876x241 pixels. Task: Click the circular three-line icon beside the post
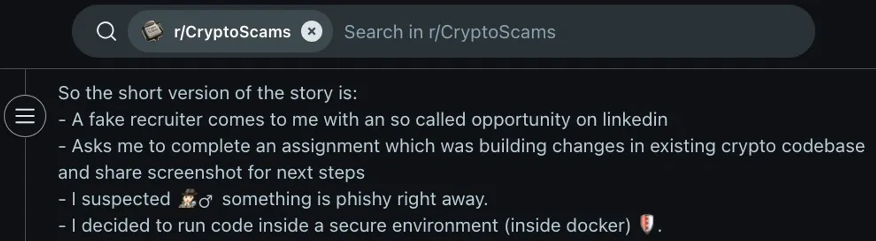pyautogui.click(x=25, y=116)
